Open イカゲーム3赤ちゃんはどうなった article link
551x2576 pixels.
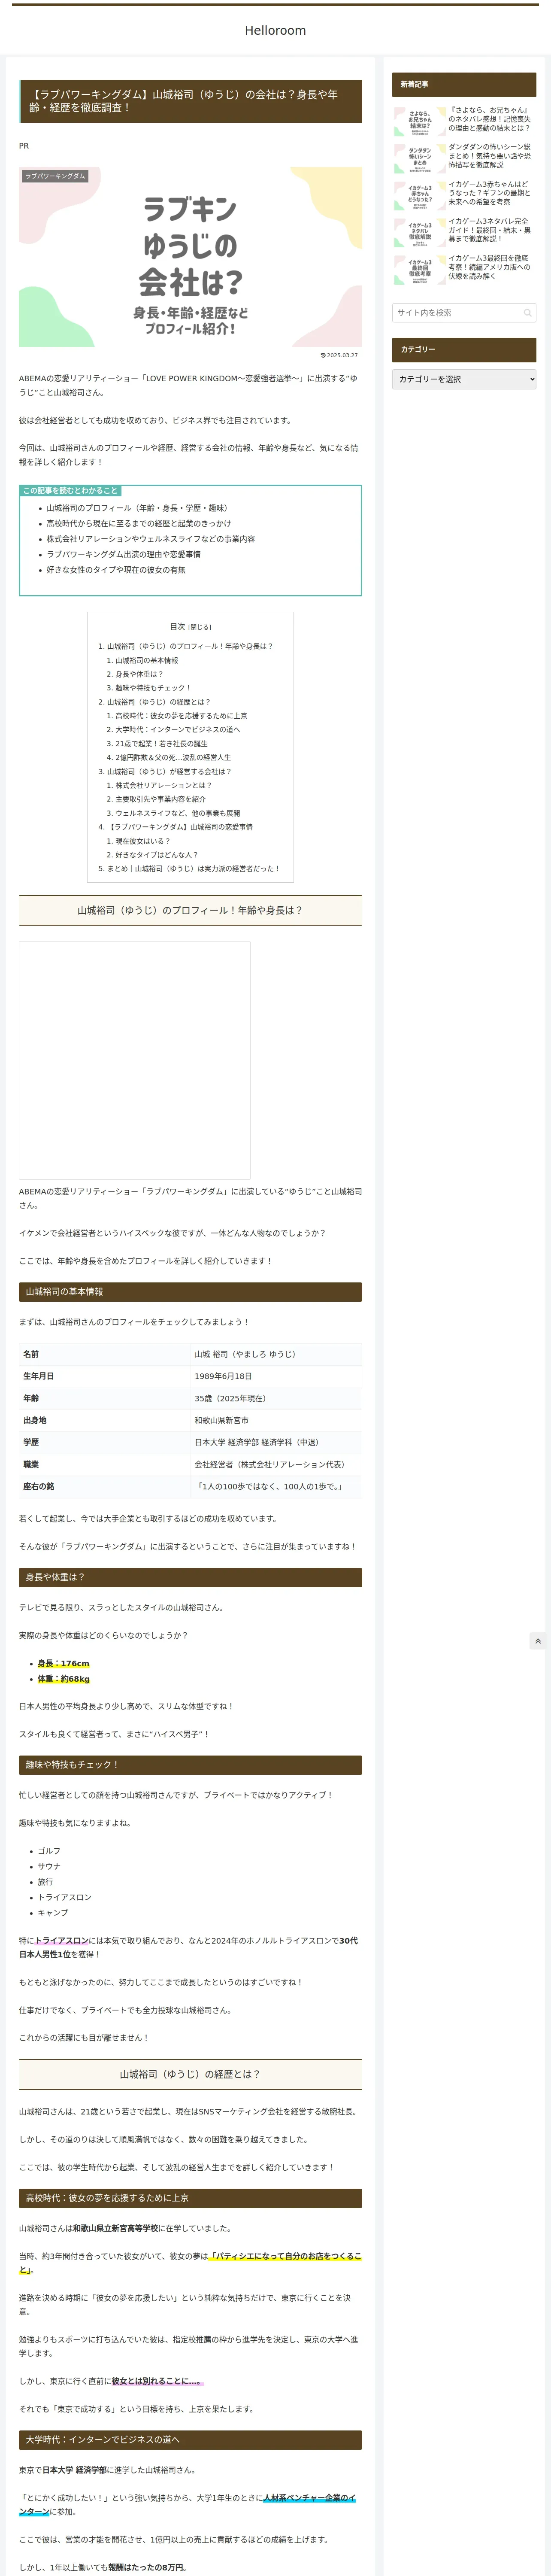[x=490, y=193]
